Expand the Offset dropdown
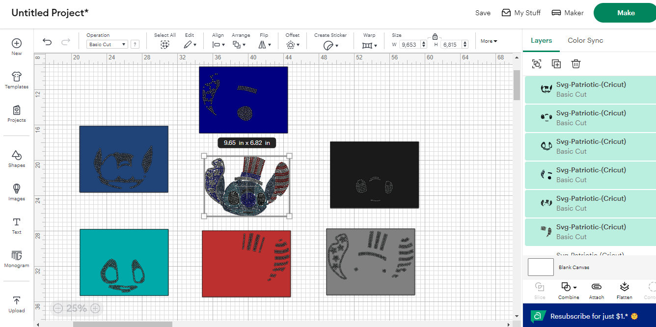The height and width of the screenshot is (327, 656). click(293, 45)
